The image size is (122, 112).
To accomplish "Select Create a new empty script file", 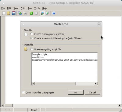I will tap(32, 34).
